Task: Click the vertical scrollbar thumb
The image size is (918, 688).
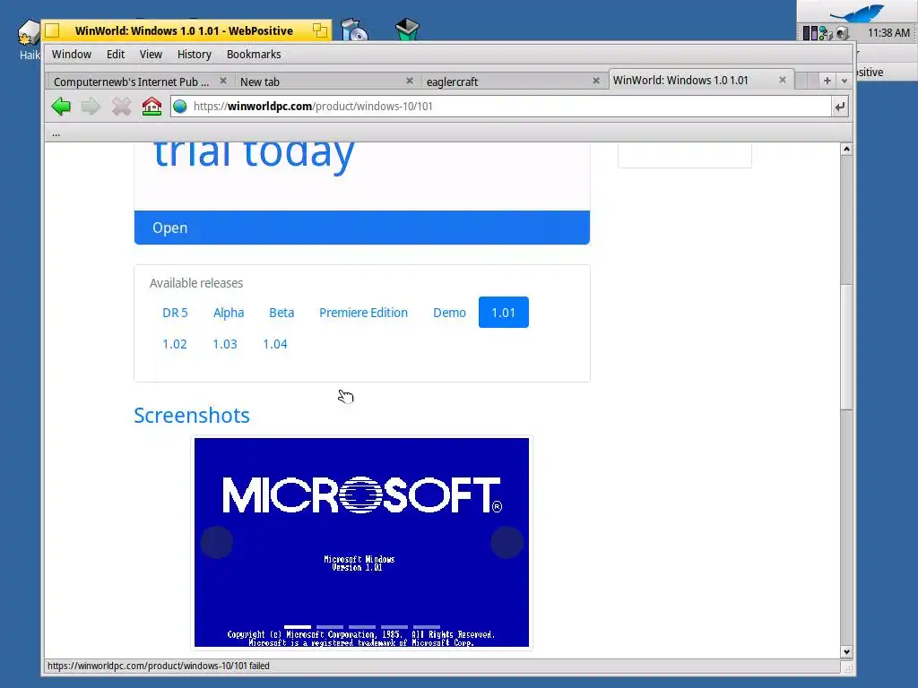Action: point(846,347)
